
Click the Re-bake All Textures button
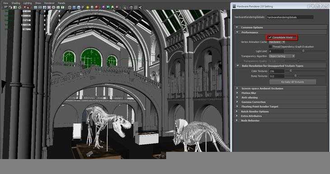(293, 82)
